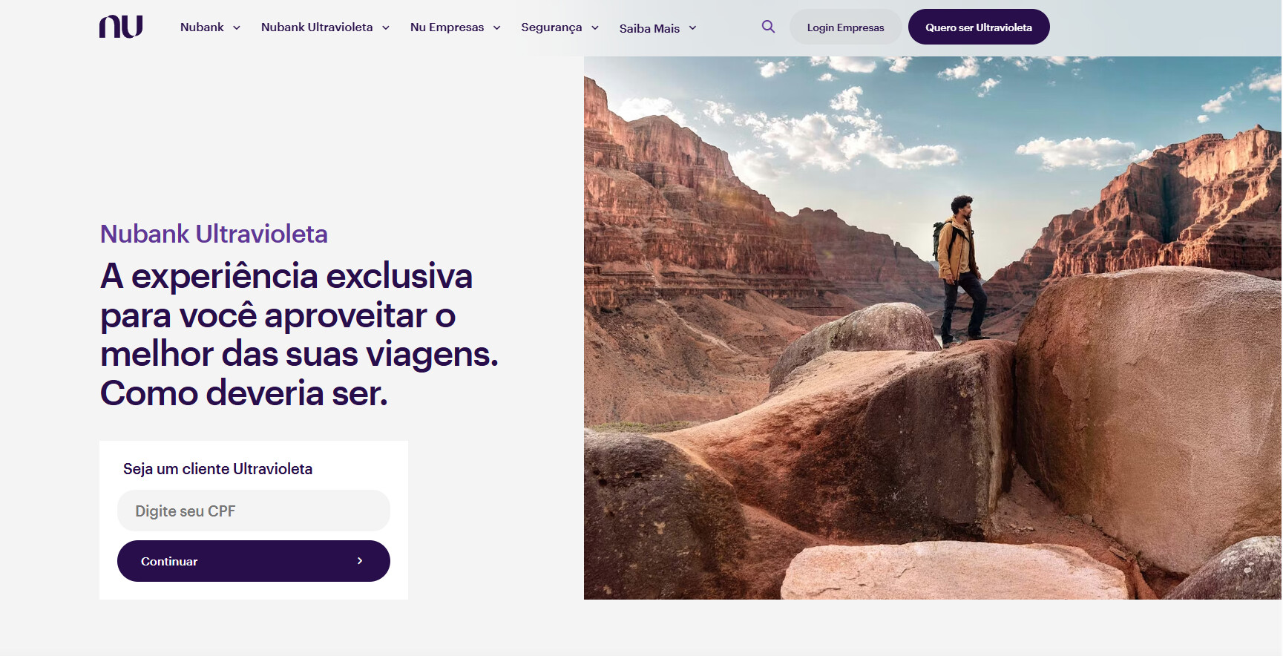
Task: Expand the Saiba Mais chevron
Action: [693, 27]
